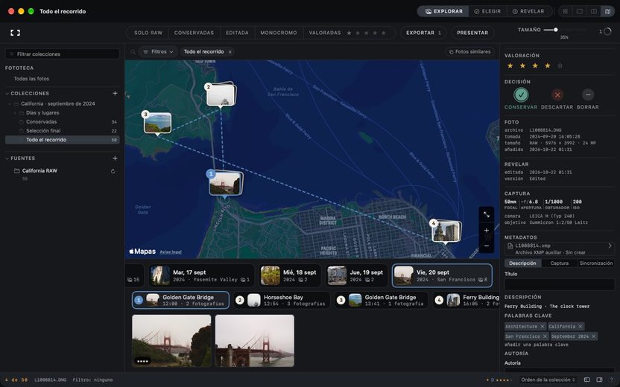This screenshot has width=620, height=387.
Task: Collapse the COLECCIONES section
Action: pyautogui.click(x=7, y=94)
